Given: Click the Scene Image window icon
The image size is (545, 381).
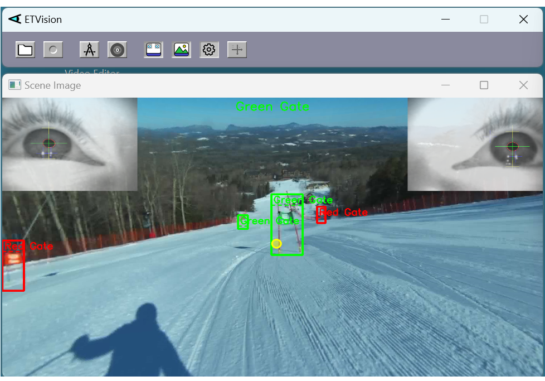Looking at the screenshot, I should [14, 85].
